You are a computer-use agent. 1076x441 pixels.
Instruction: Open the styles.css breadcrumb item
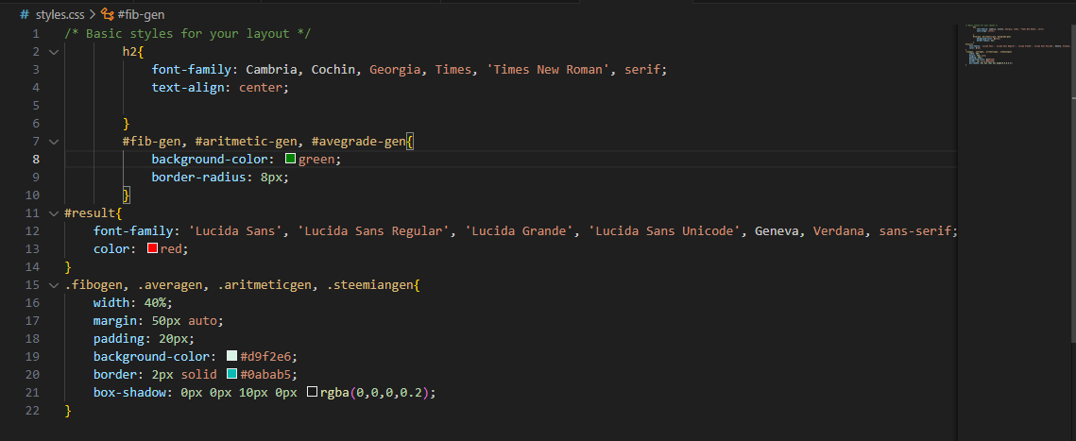(x=60, y=14)
